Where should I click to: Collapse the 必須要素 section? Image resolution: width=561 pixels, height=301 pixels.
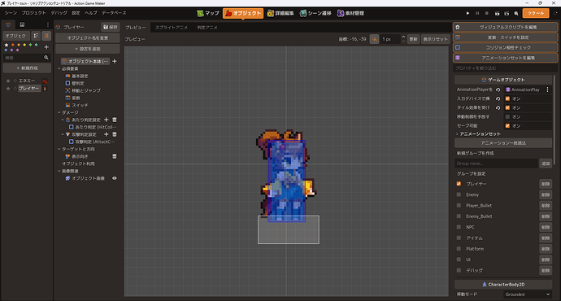coord(59,68)
